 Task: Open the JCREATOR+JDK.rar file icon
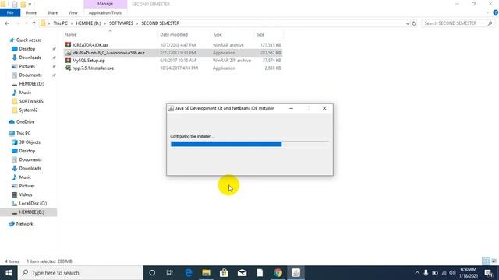tap(68, 45)
